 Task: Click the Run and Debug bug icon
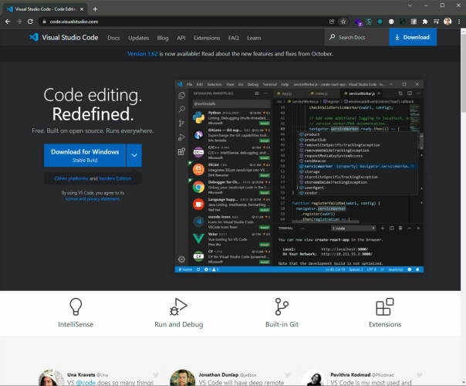pos(178,306)
